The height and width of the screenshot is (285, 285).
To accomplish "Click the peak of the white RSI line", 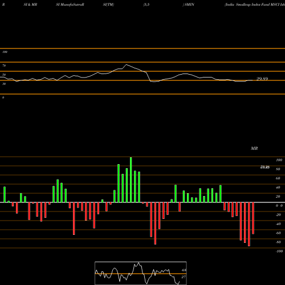I will (x=126, y=65).
